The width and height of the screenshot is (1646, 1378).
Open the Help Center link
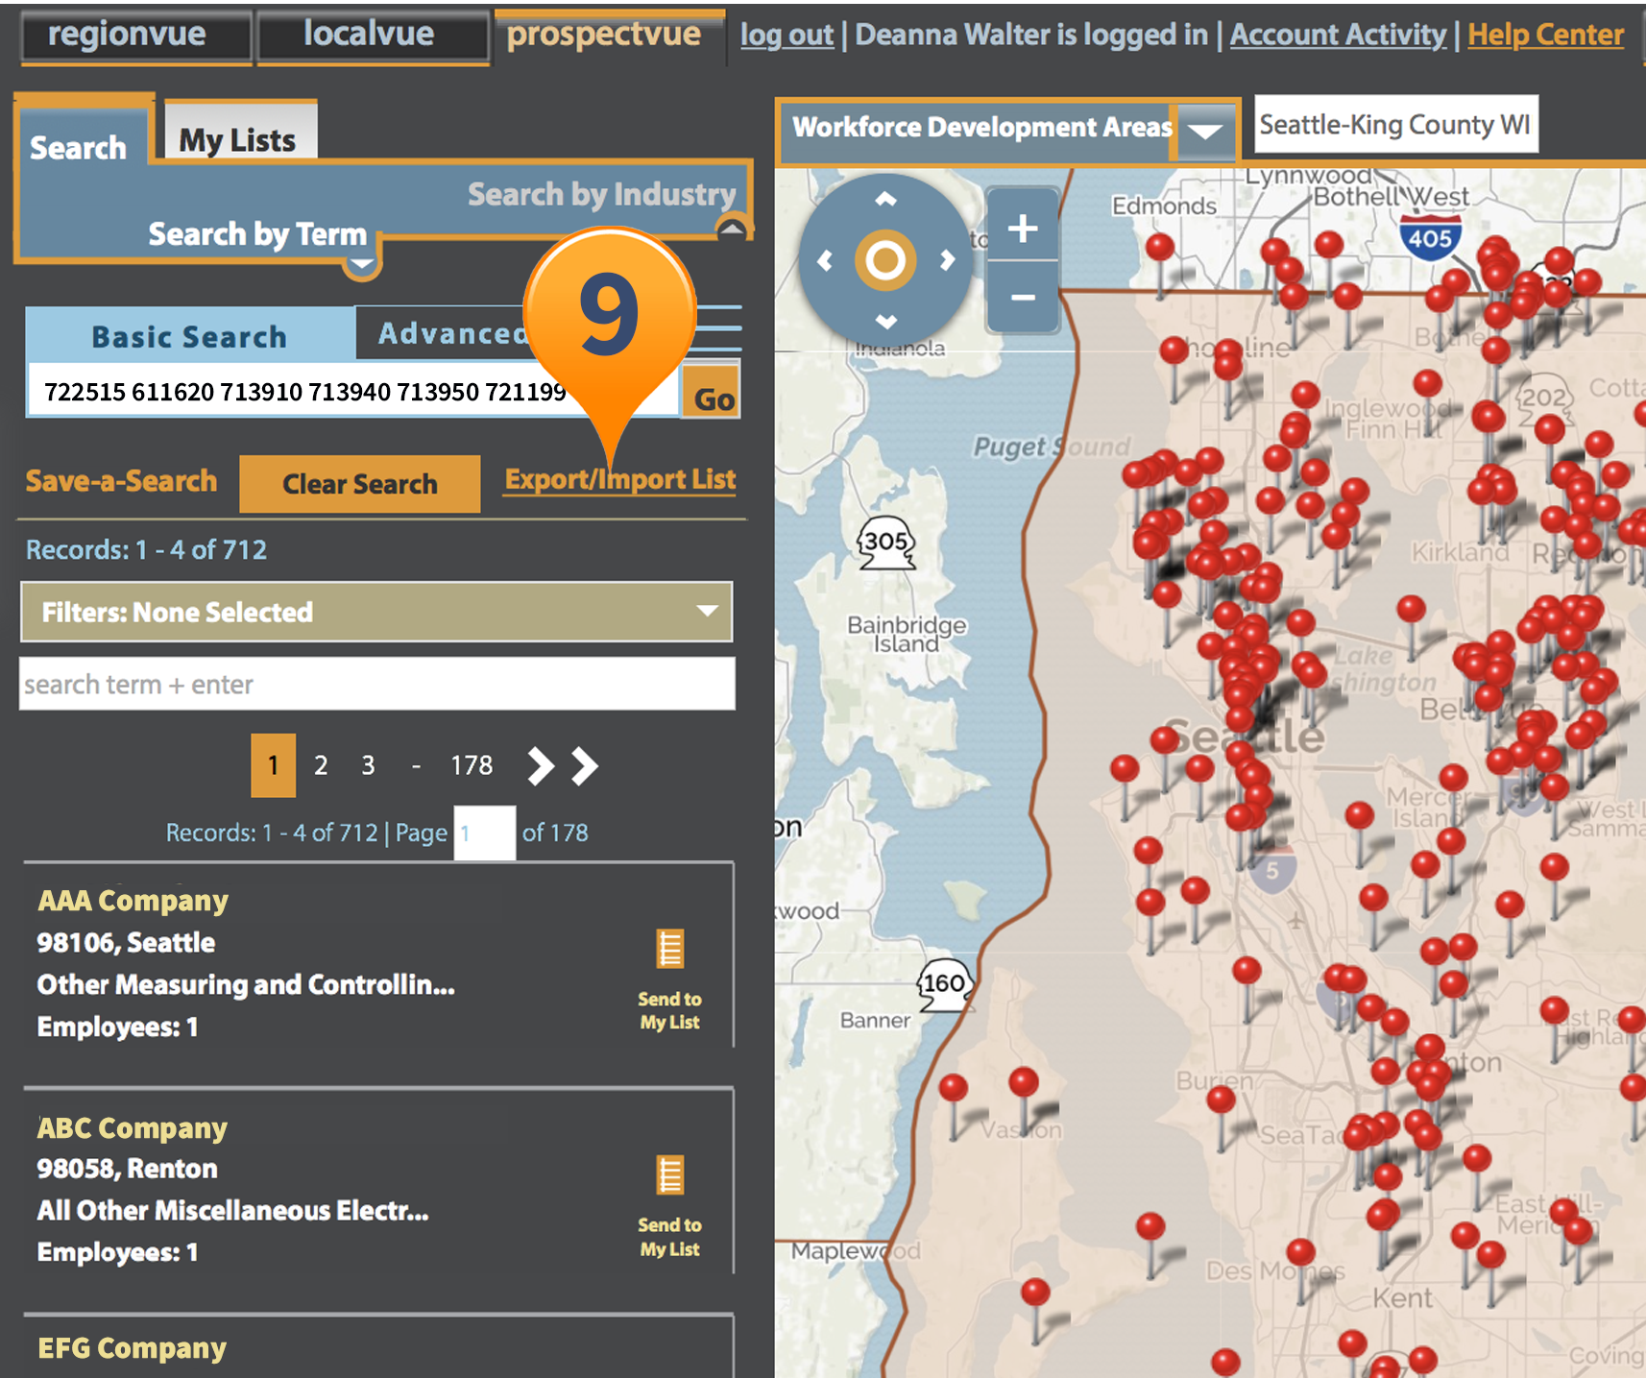(1545, 35)
